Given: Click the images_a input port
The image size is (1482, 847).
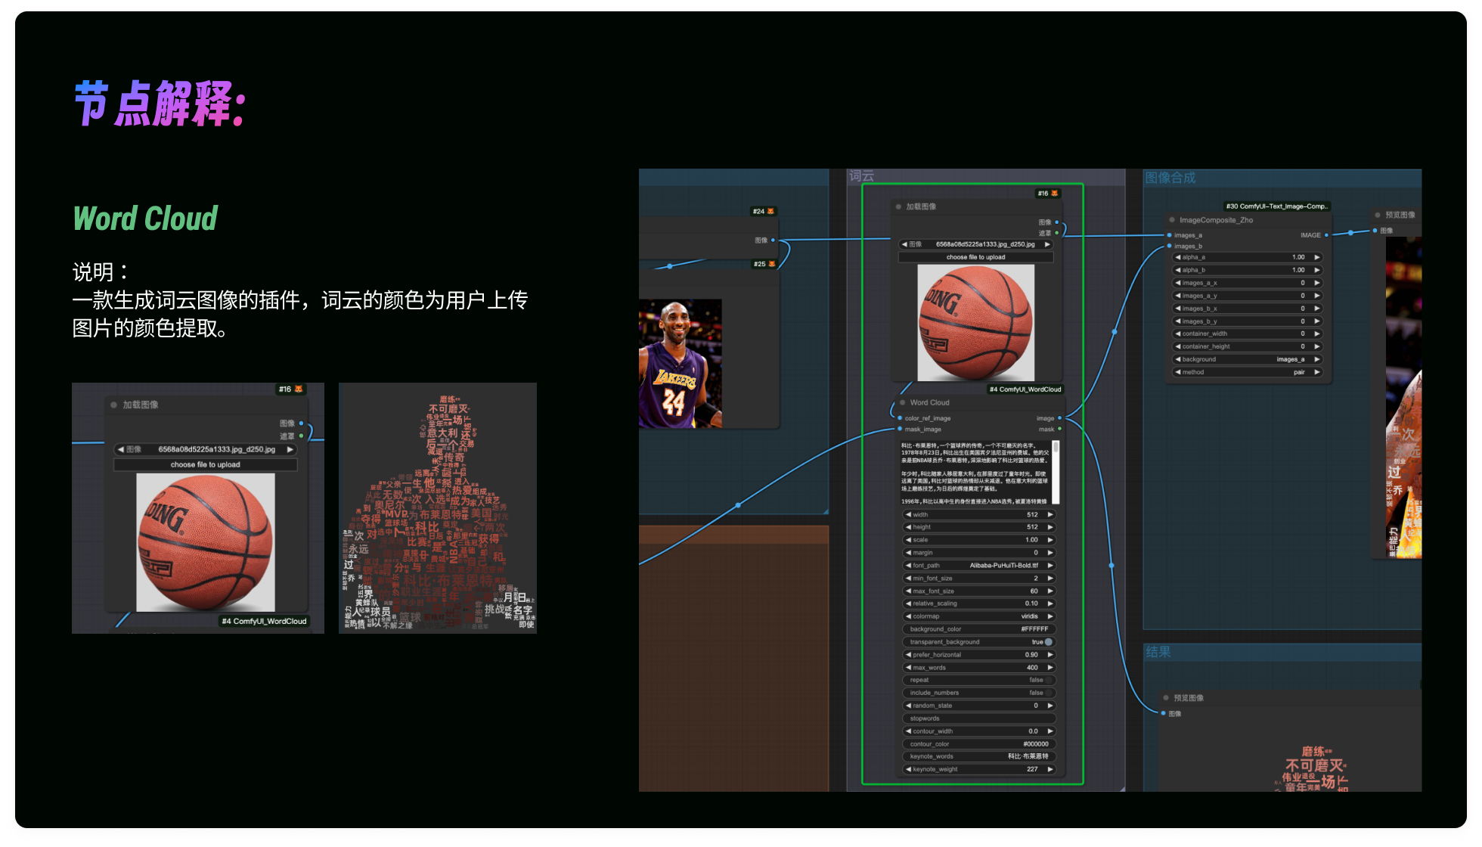Looking at the screenshot, I should coord(1169,235).
